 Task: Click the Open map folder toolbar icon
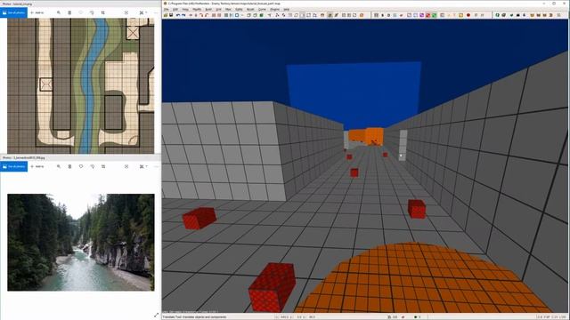pyautogui.click(x=166, y=15)
